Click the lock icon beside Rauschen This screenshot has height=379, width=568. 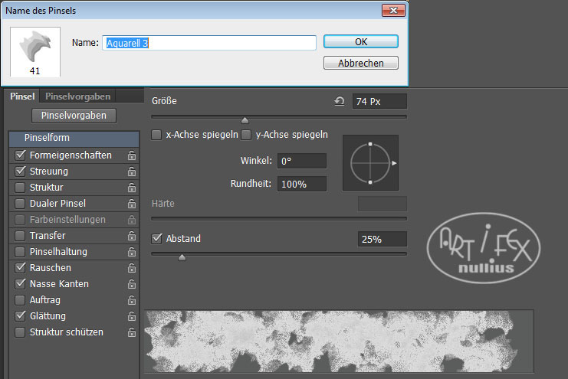click(132, 268)
